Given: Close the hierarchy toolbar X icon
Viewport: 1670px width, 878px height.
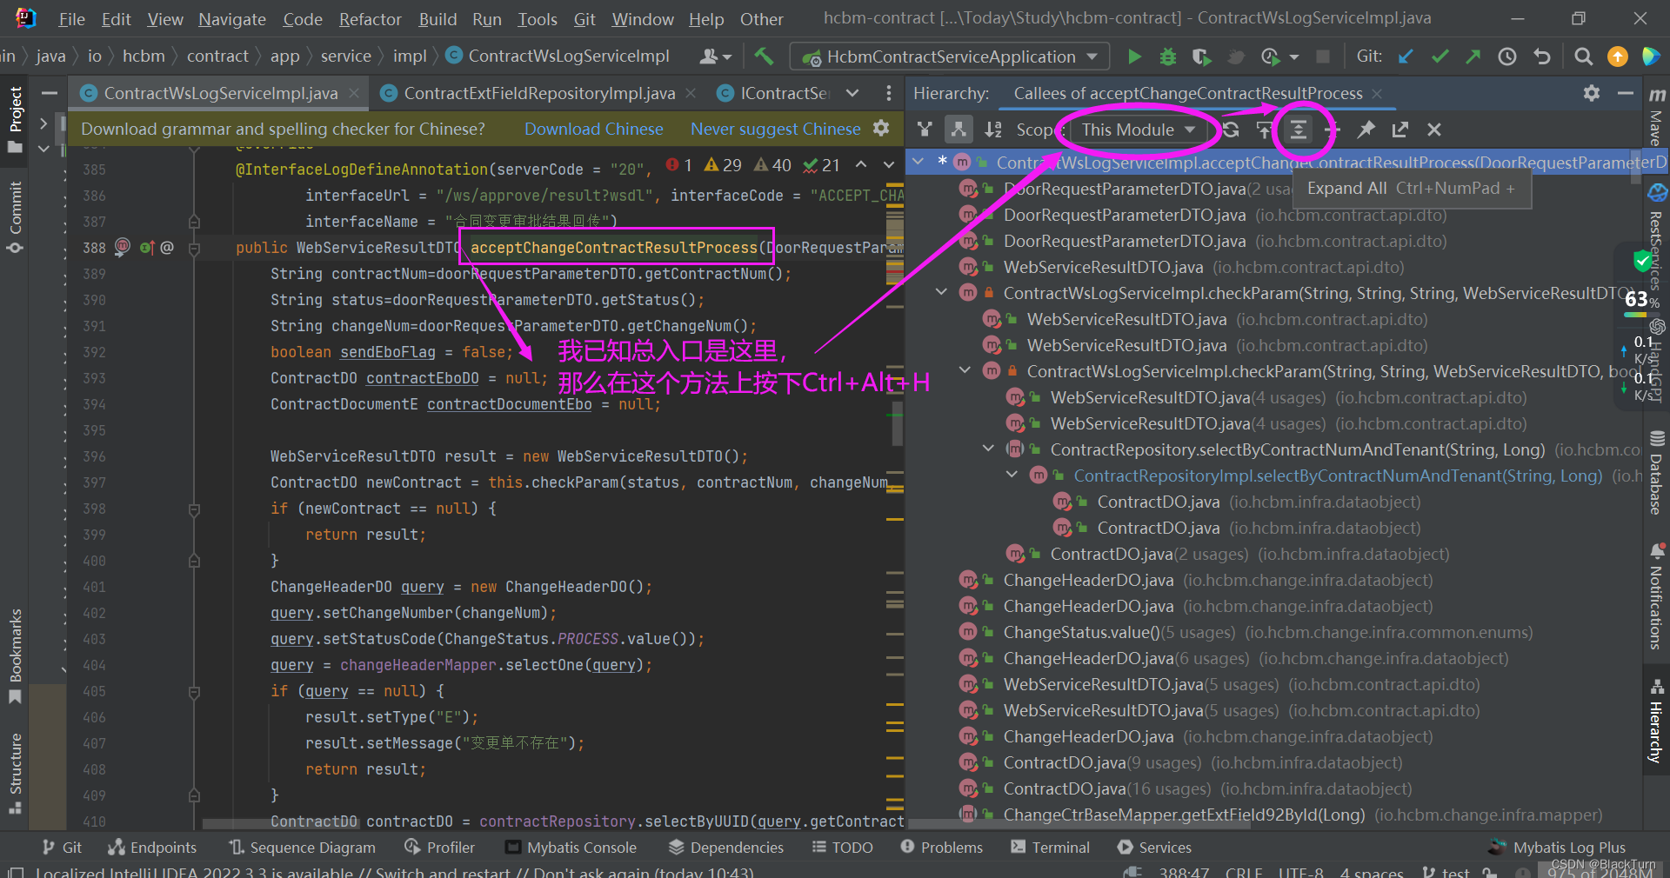Looking at the screenshot, I should click(x=1434, y=130).
